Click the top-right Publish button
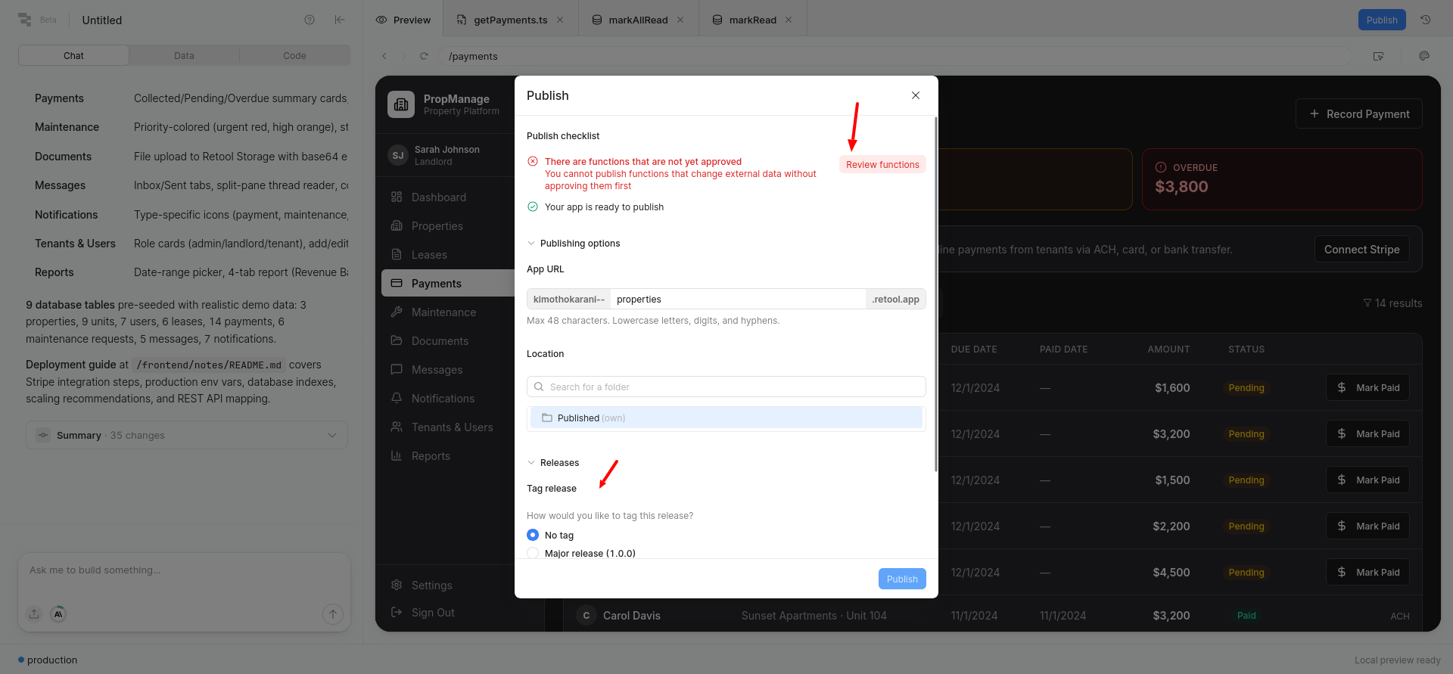Viewport: 1453px width, 674px height. coord(1382,20)
